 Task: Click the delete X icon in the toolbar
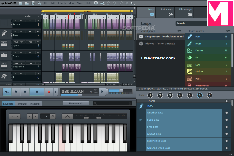[x=127, y=3]
